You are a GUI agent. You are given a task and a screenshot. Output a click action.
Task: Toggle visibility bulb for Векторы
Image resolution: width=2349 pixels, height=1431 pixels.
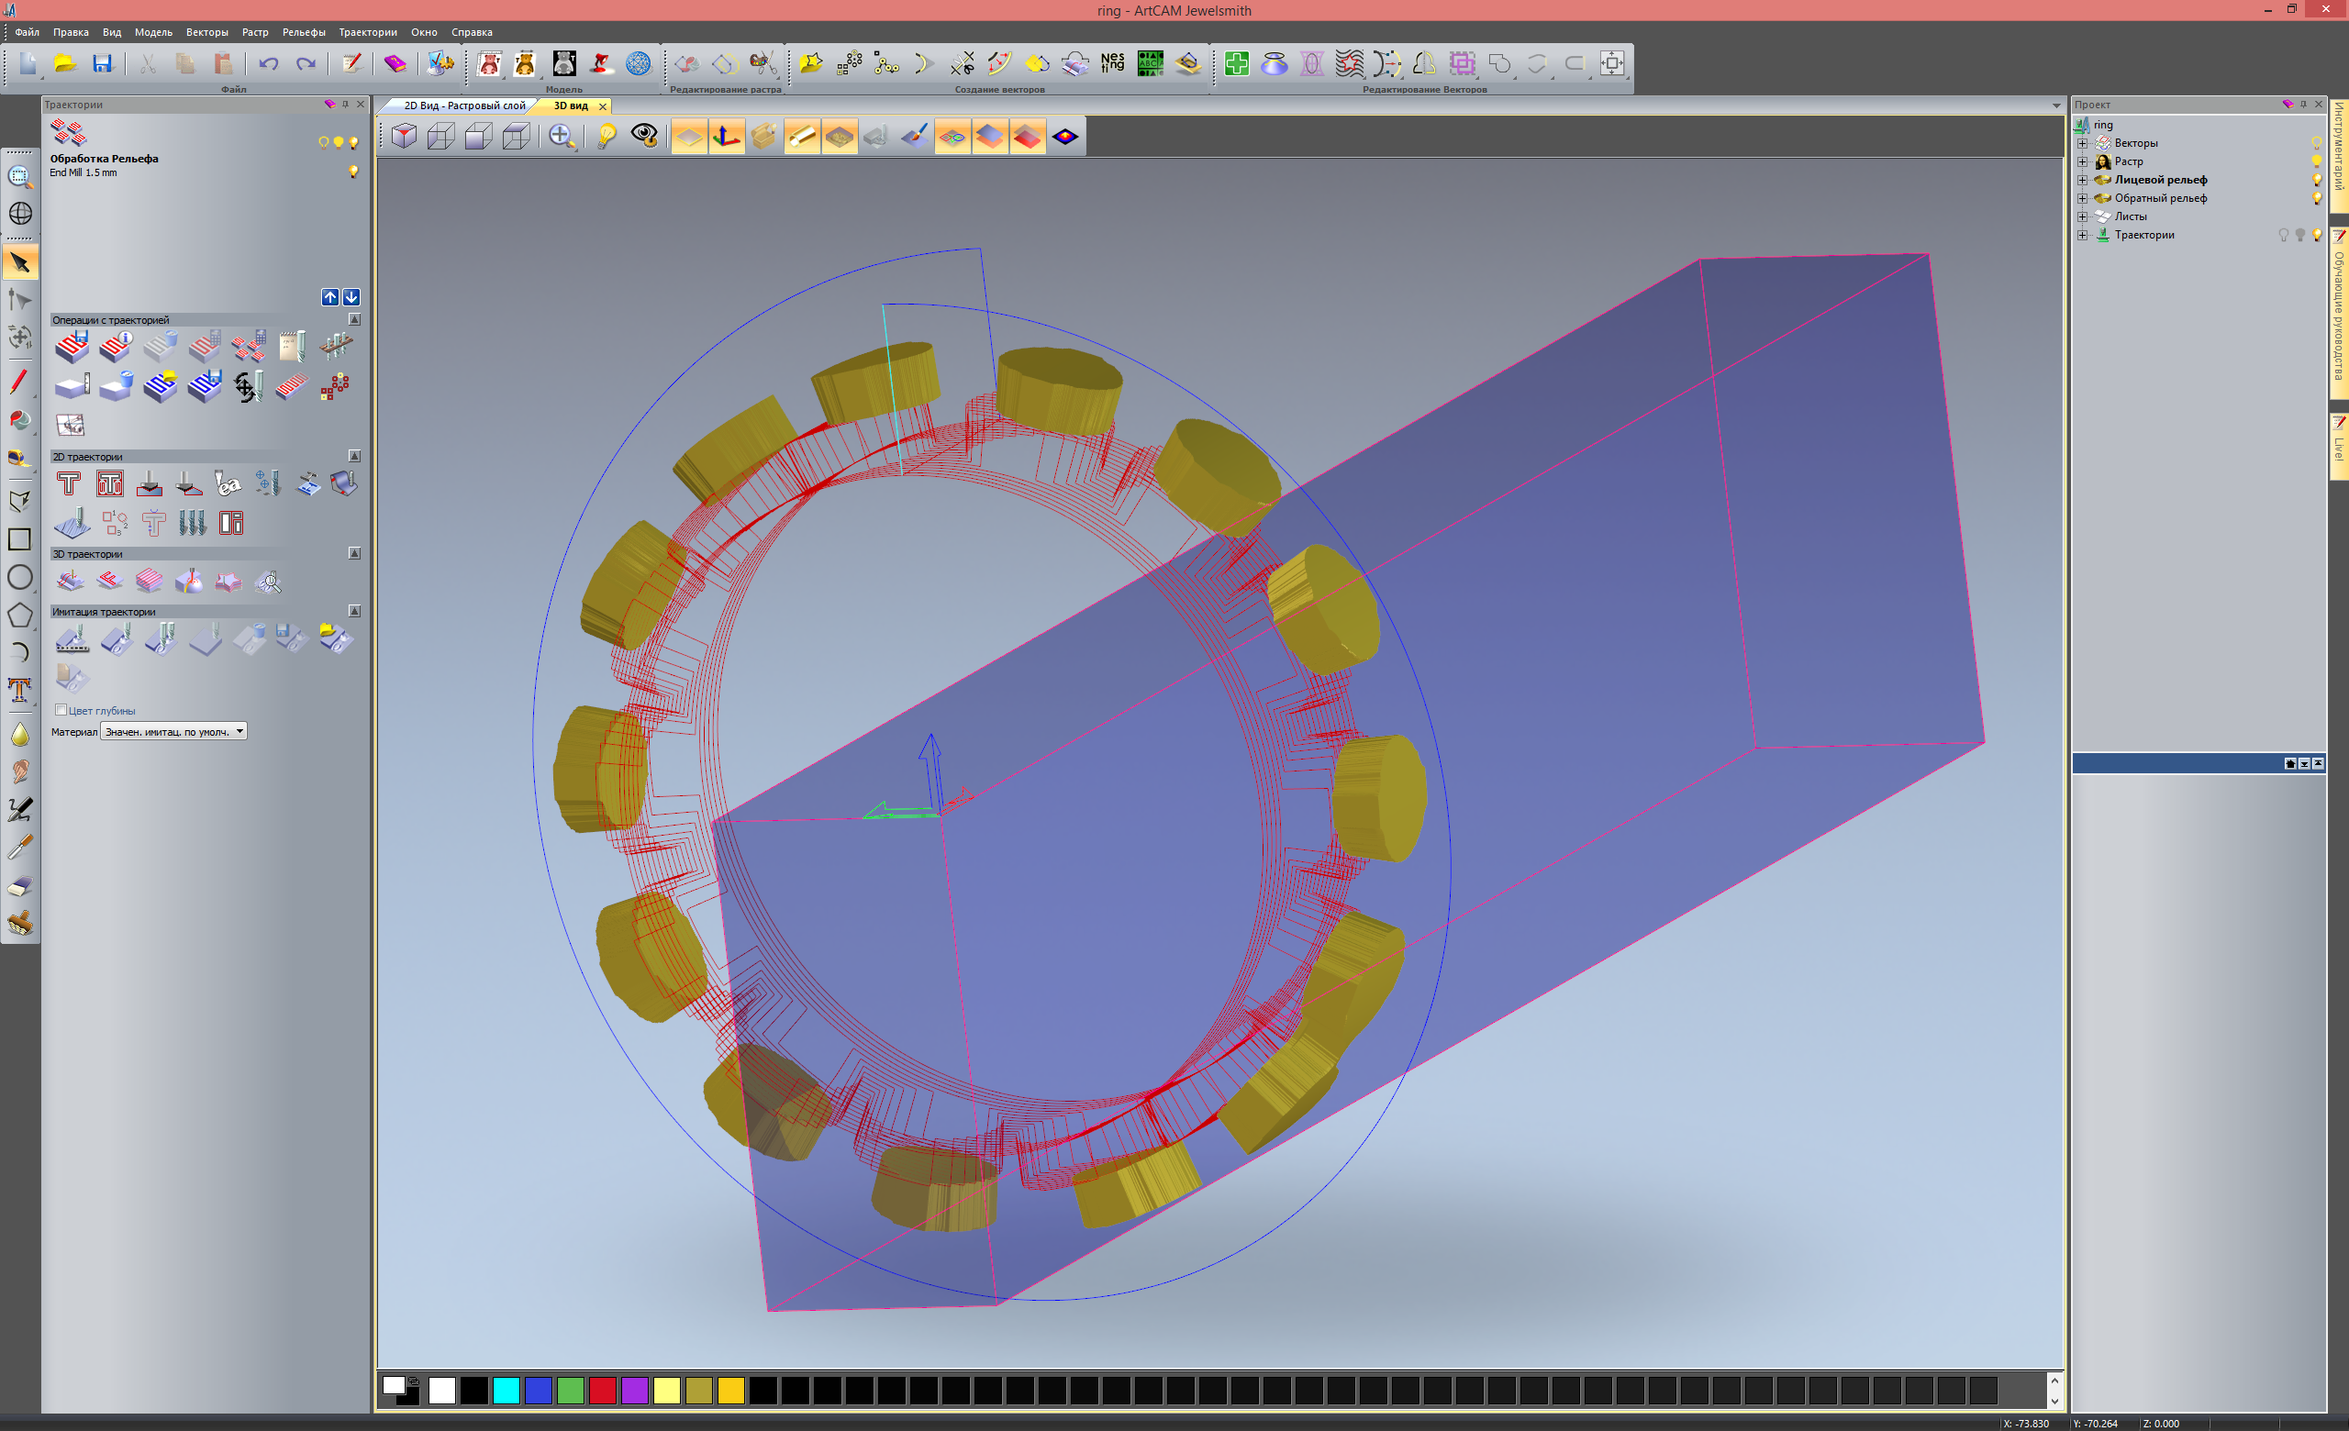point(2316,143)
